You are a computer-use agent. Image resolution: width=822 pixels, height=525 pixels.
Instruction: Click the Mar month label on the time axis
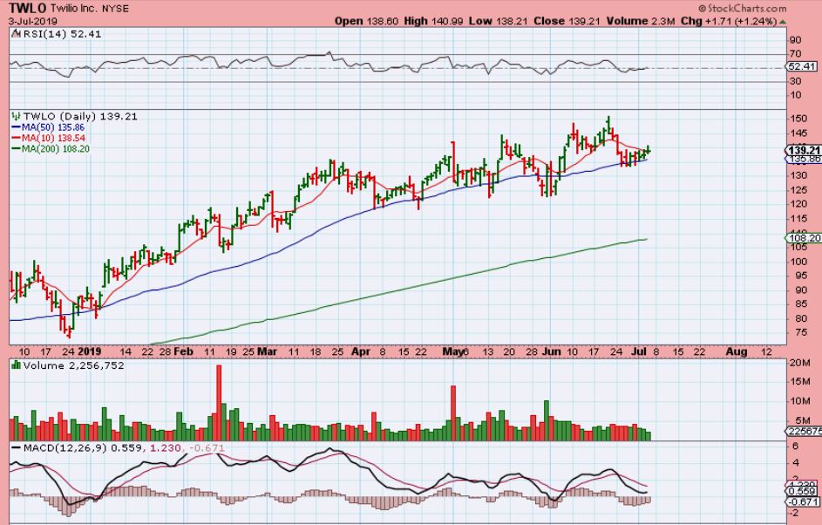(x=267, y=351)
